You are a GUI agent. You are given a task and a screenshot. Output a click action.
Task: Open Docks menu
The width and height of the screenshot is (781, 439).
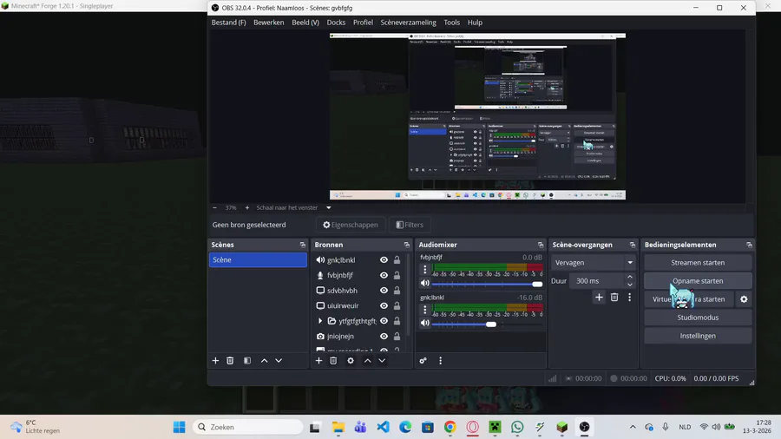(x=336, y=23)
